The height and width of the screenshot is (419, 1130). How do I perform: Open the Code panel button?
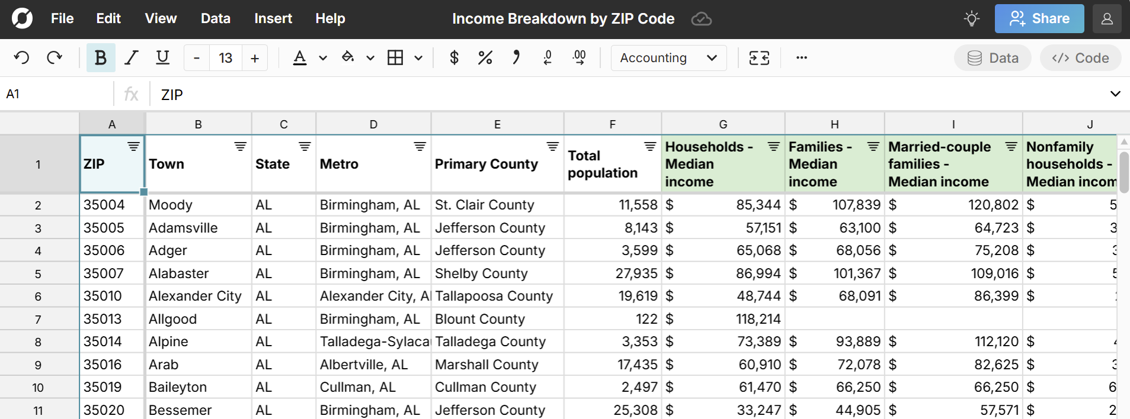coord(1080,58)
